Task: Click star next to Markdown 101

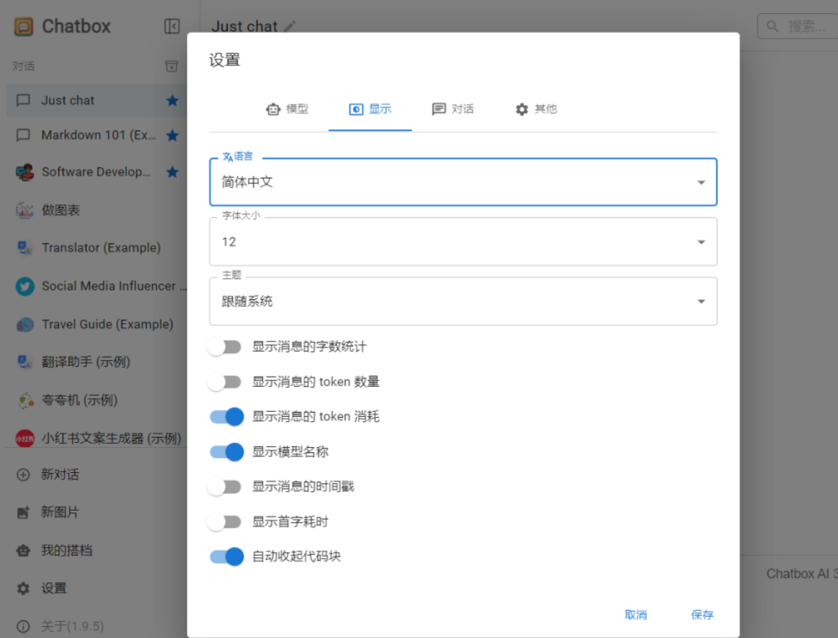Action: coord(172,135)
